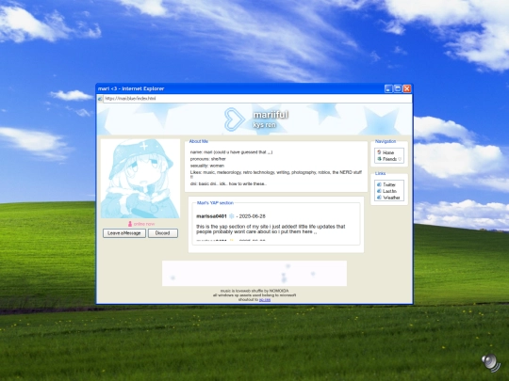509x381 pixels.
Task: Click the blue heart logo in the banner
Action: (x=234, y=119)
